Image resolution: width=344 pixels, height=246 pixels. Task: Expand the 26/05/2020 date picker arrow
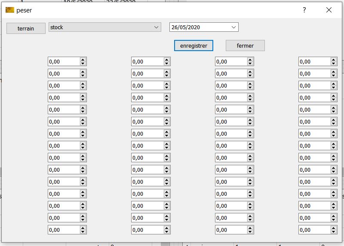pyautogui.click(x=234, y=27)
